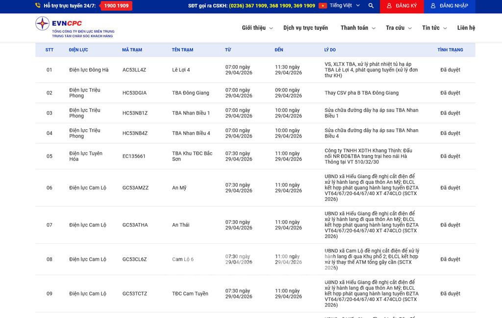
Task: Click the CSKH phone numbers link
Action: pos(272,6)
